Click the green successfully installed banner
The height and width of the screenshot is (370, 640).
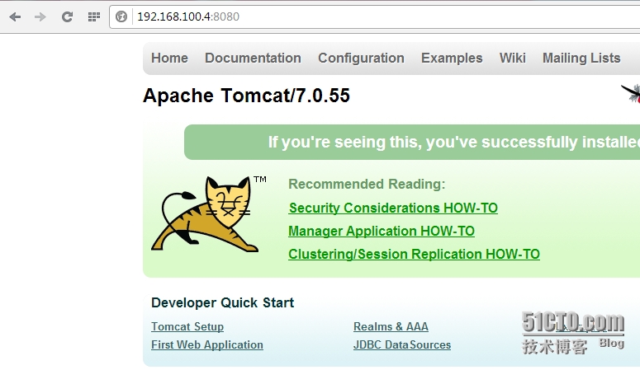(x=412, y=143)
